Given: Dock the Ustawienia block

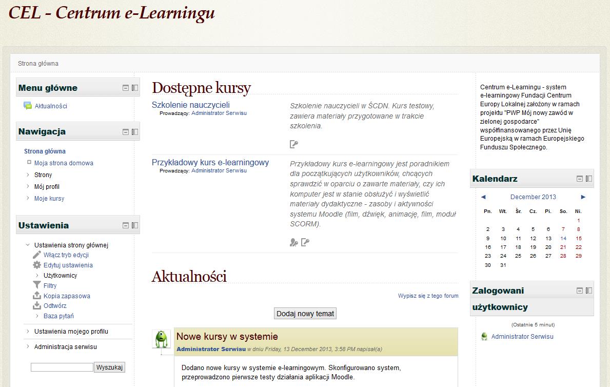Looking at the screenshot, I should (x=134, y=225).
